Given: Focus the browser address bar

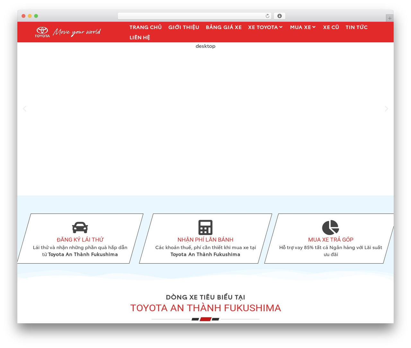Looking at the screenshot, I should 195,16.
